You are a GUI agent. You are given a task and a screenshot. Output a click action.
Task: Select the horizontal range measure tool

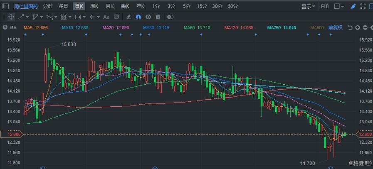coord(78,17)
